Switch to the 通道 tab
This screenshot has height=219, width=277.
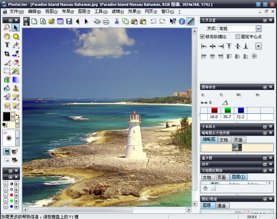click(x=222, y=206)
